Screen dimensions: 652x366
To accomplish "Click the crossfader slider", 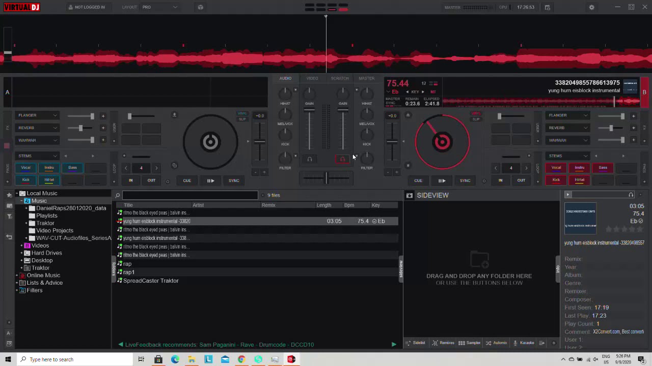I will point(326,177).
